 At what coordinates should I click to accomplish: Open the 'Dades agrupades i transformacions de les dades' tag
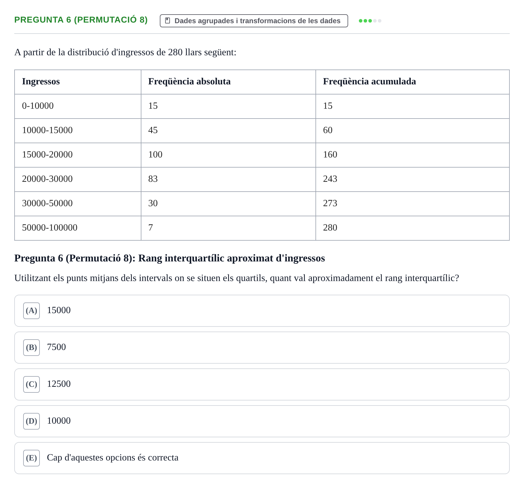click(x=254, y=21)
